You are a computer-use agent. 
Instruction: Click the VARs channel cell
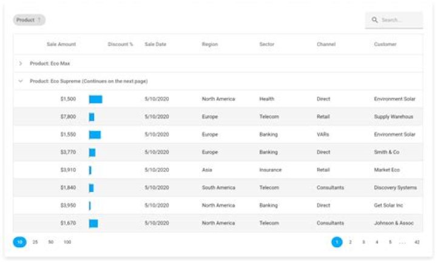click(323, 134)
